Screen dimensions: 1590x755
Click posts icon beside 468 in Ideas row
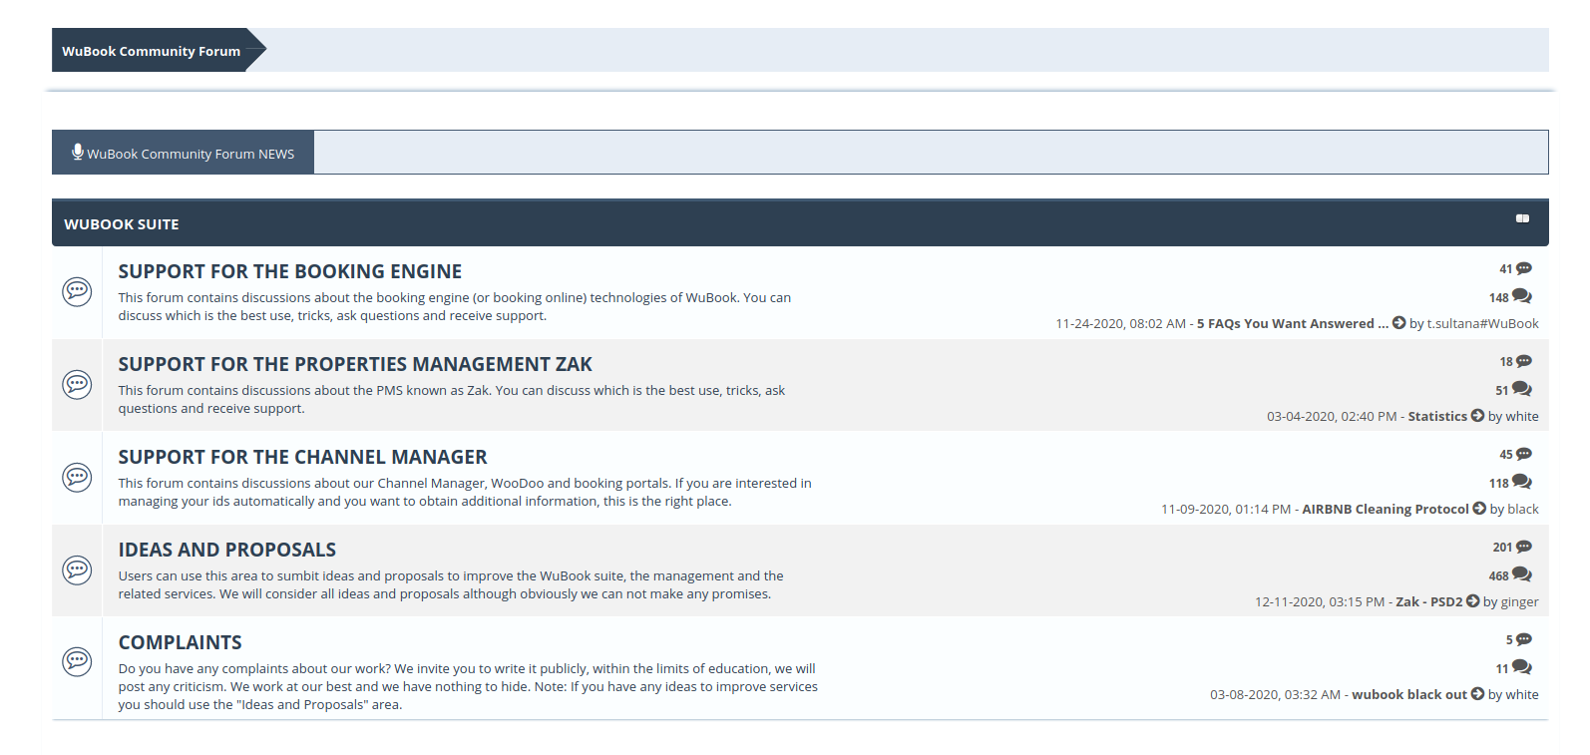(1521, 574)
